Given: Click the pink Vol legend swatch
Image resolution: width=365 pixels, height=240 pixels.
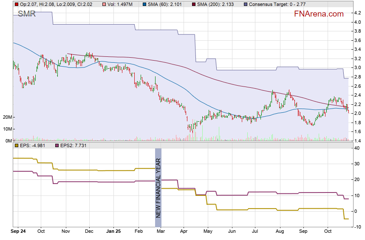Looking at the screenshot, I should click(105, 4).
